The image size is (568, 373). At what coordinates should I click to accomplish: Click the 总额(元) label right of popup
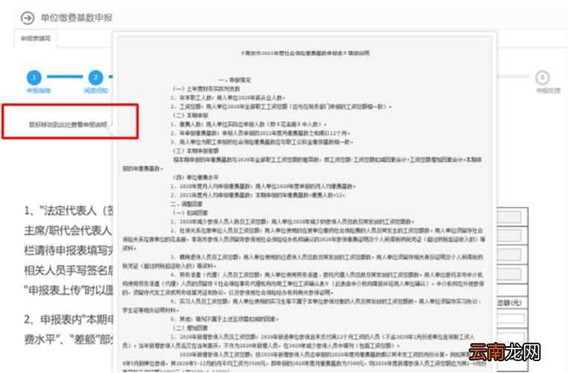(x=509, y=303)
